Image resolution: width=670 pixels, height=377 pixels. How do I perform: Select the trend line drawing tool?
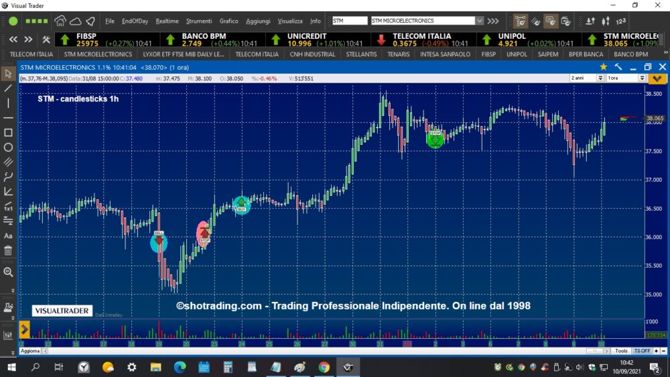click(x=8, y=88)
